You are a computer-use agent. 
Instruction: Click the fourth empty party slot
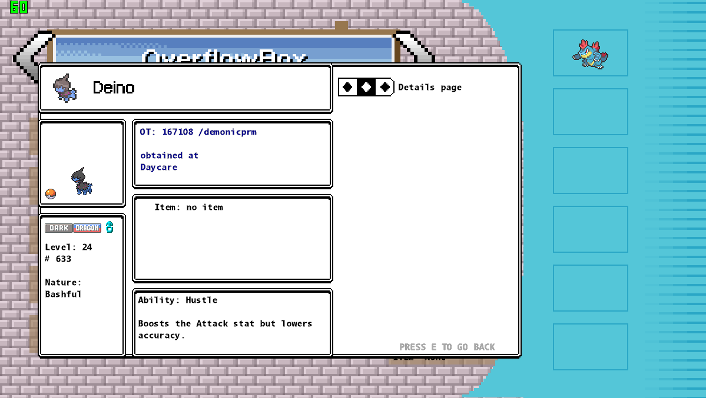point(590,229)
